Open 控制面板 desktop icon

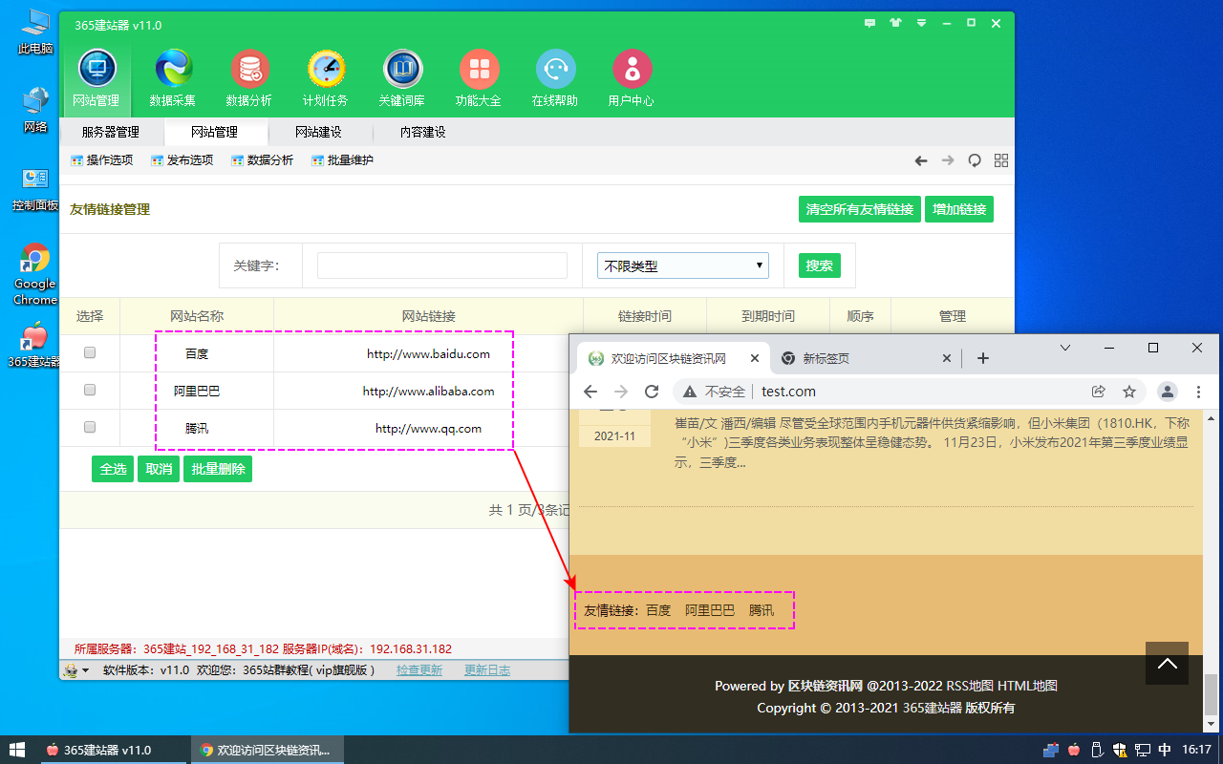(35, 189)
